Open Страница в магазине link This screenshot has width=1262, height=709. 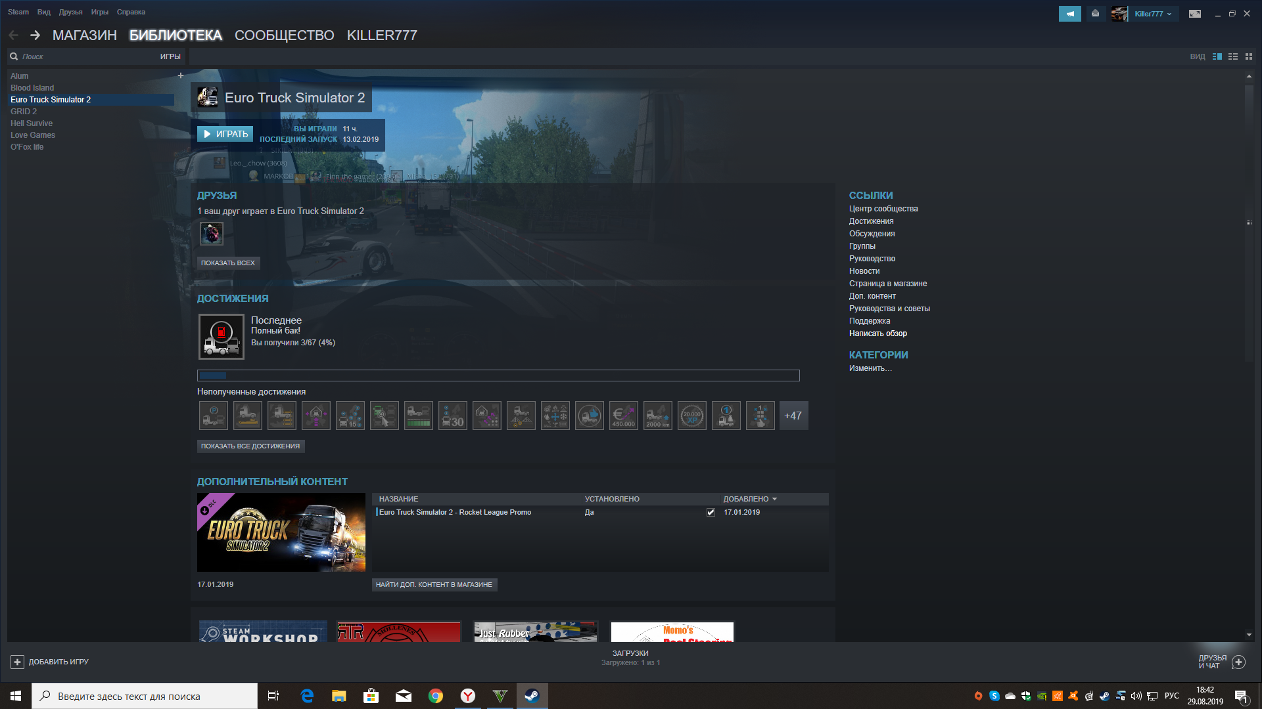point(888,284)
